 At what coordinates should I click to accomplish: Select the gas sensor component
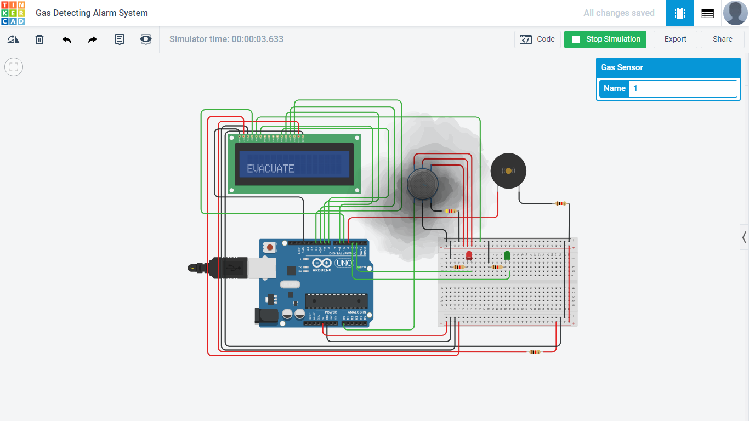point(422,184)
